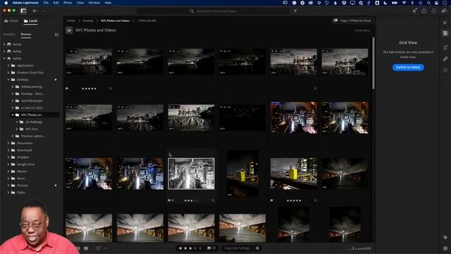The height and width of the screenshot is (254, 451).
Task: Flag selected photo as rejected
Action: coord(214,248)
